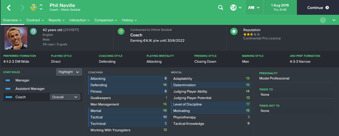The width and height of the screenshot is (339, 136).
Task: Click the Vitória Setúbal contract club badge
Action: tap(121, 31)
